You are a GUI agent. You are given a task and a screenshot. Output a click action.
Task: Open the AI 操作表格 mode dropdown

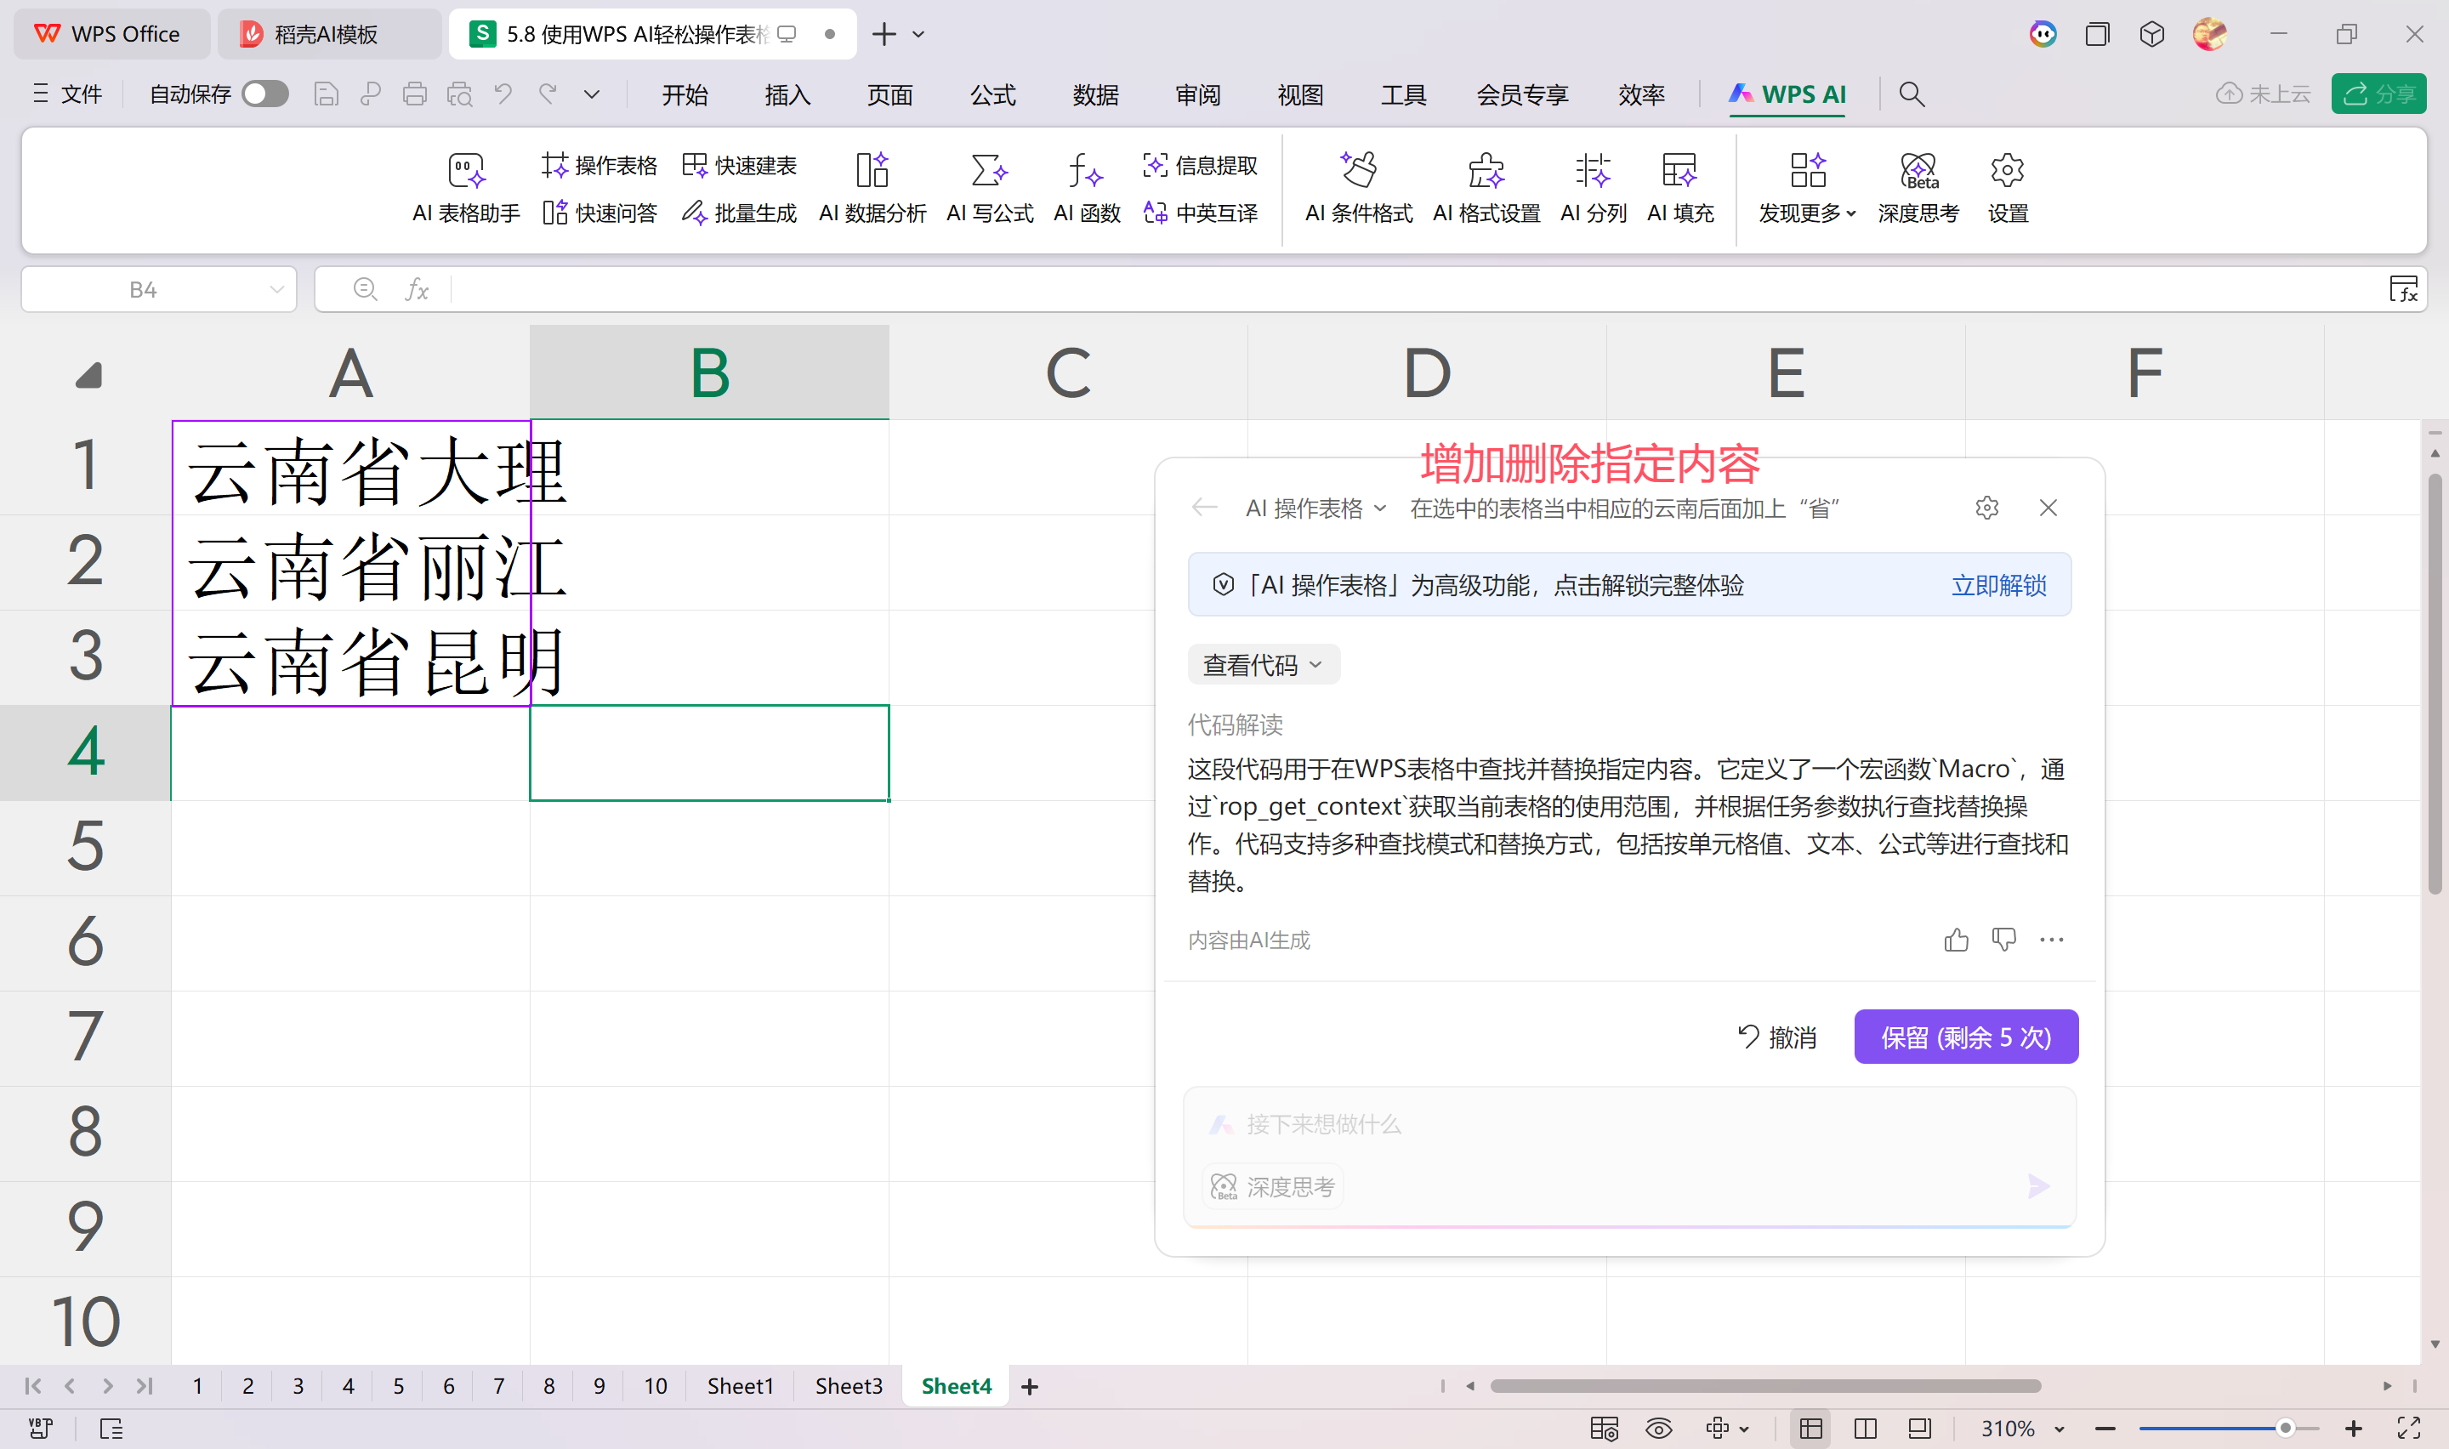[1315, 508]
